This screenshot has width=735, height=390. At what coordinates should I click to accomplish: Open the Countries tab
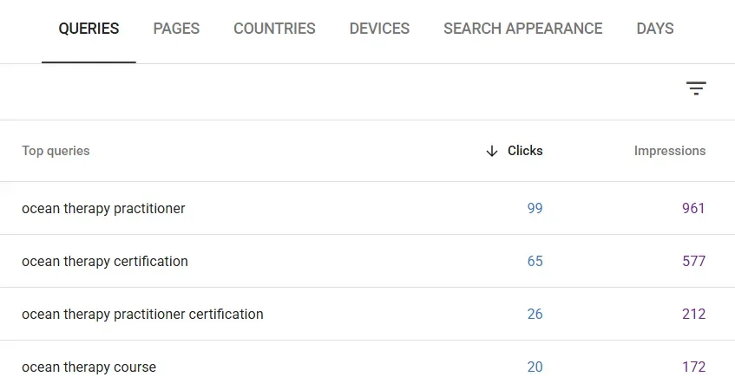tap(274, 29)
